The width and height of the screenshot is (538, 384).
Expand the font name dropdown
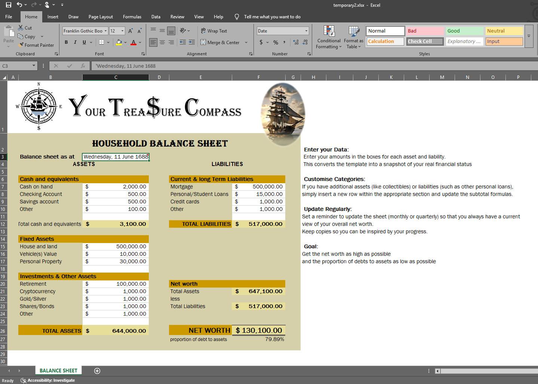click(x=106, y=31)
